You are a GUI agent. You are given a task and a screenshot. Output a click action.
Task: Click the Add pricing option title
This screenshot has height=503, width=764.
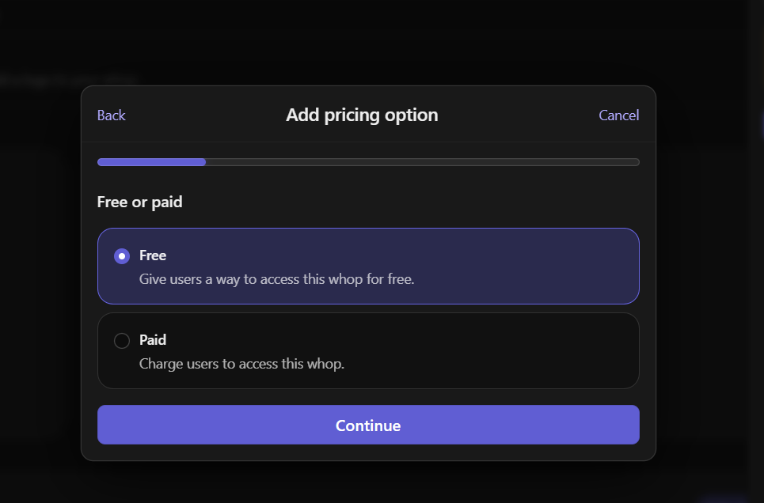pos(362,115)
